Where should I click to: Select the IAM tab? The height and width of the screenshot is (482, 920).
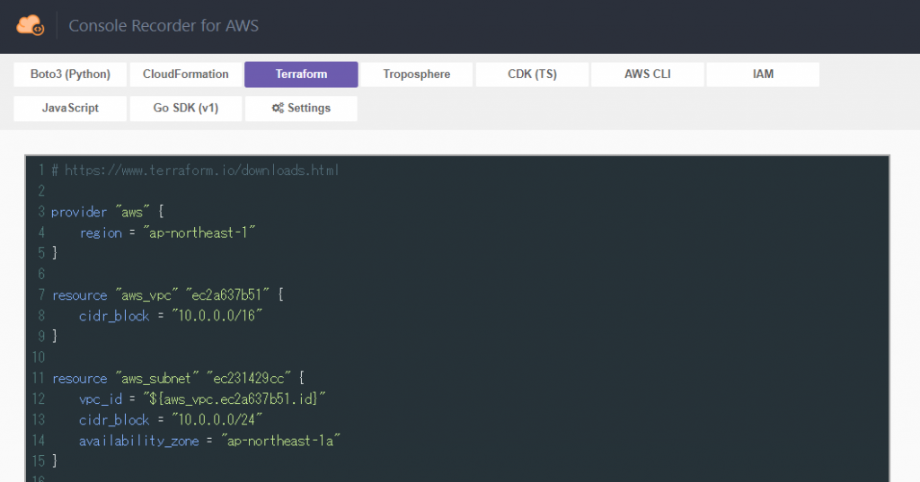coord(763,74)
